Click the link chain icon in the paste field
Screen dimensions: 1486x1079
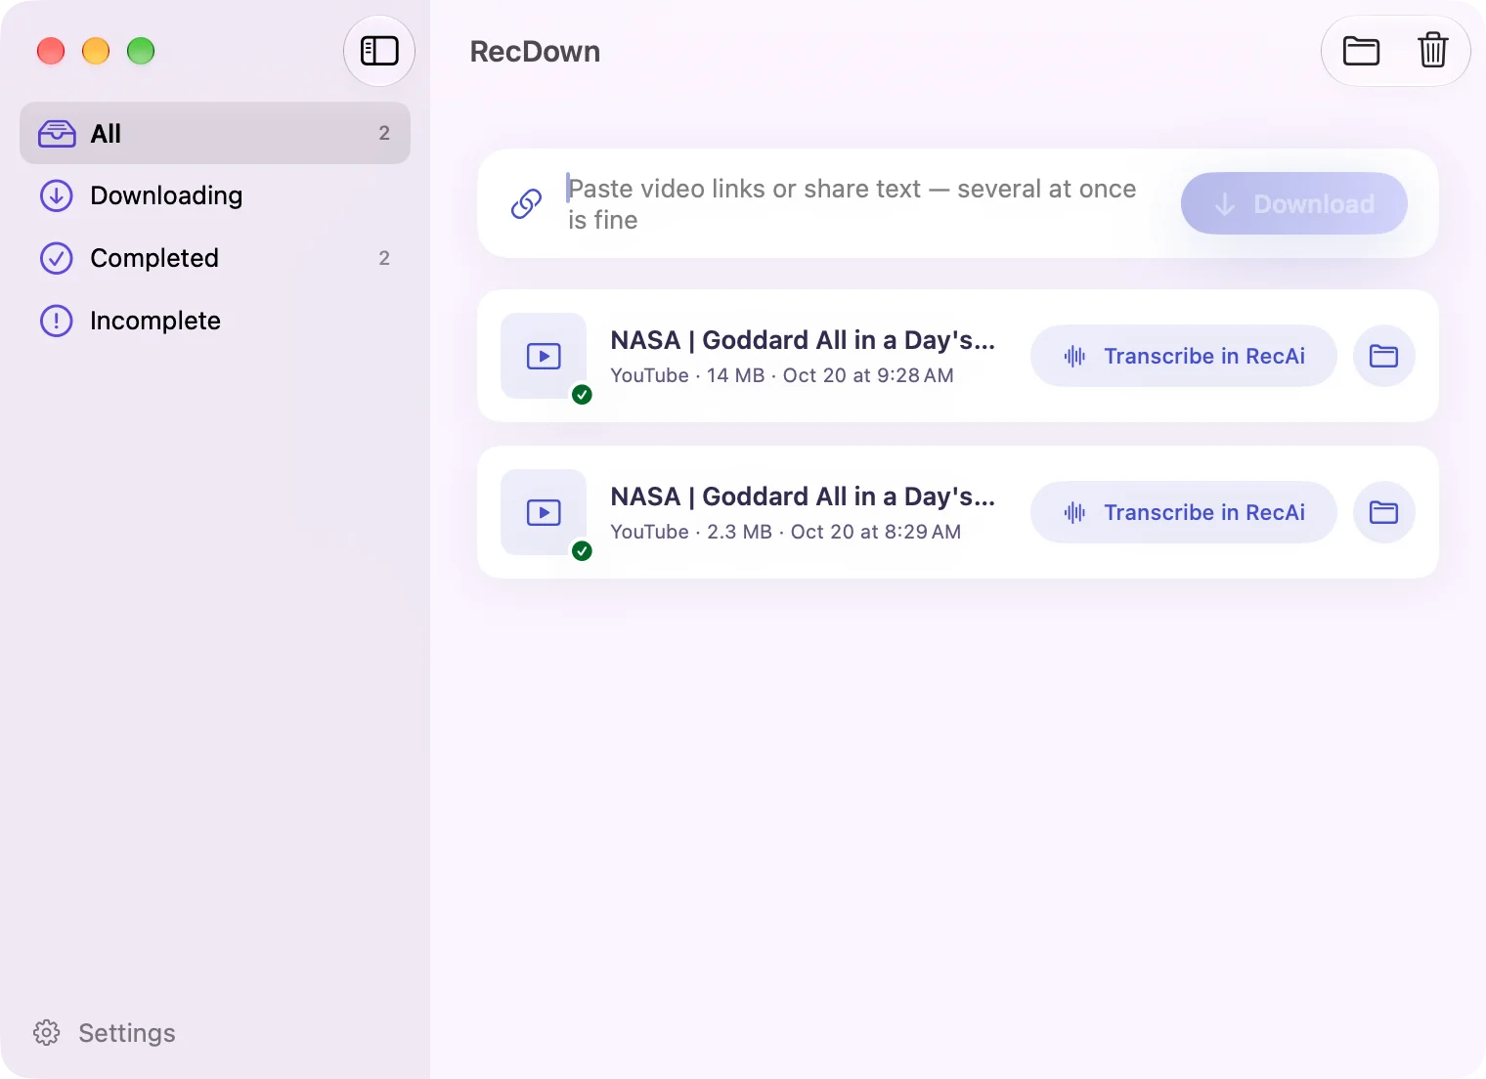tap(526, 203)
